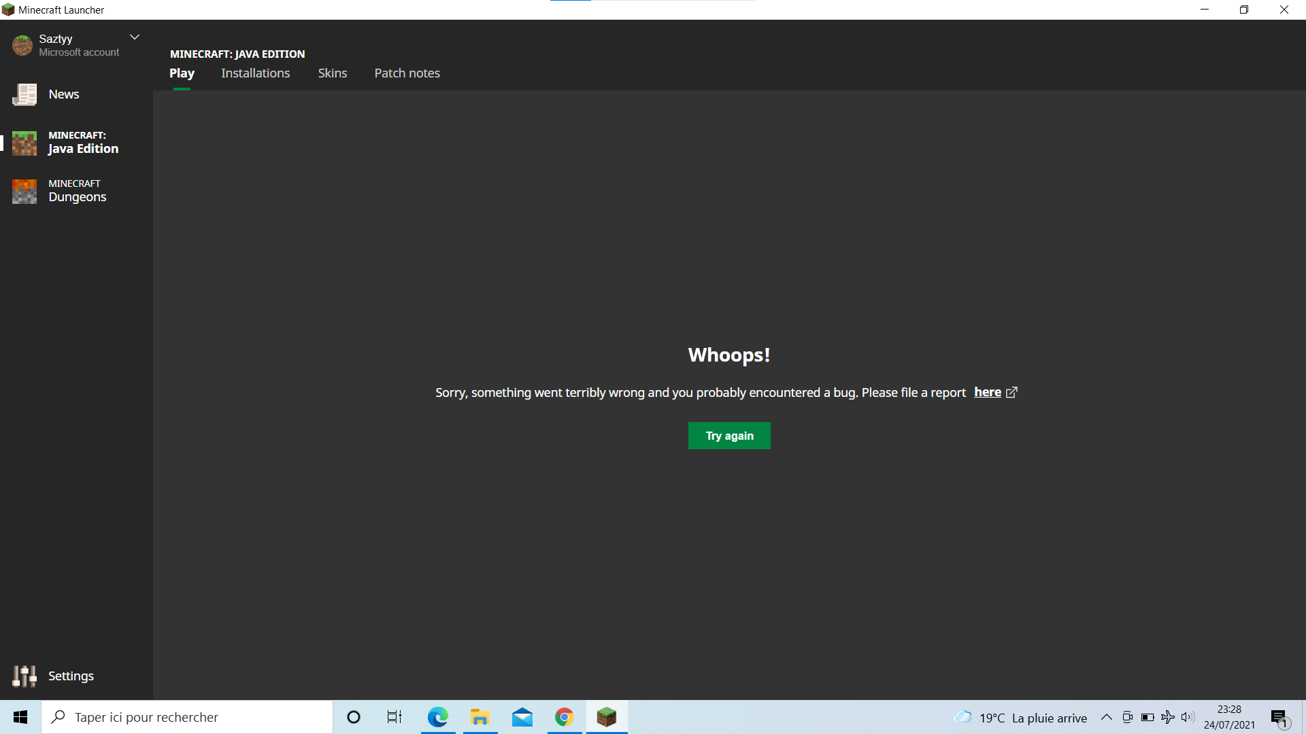Viewport: 1306px width, 734px height.
Task: Click the taskbar search box
Action: pos(187,717)
